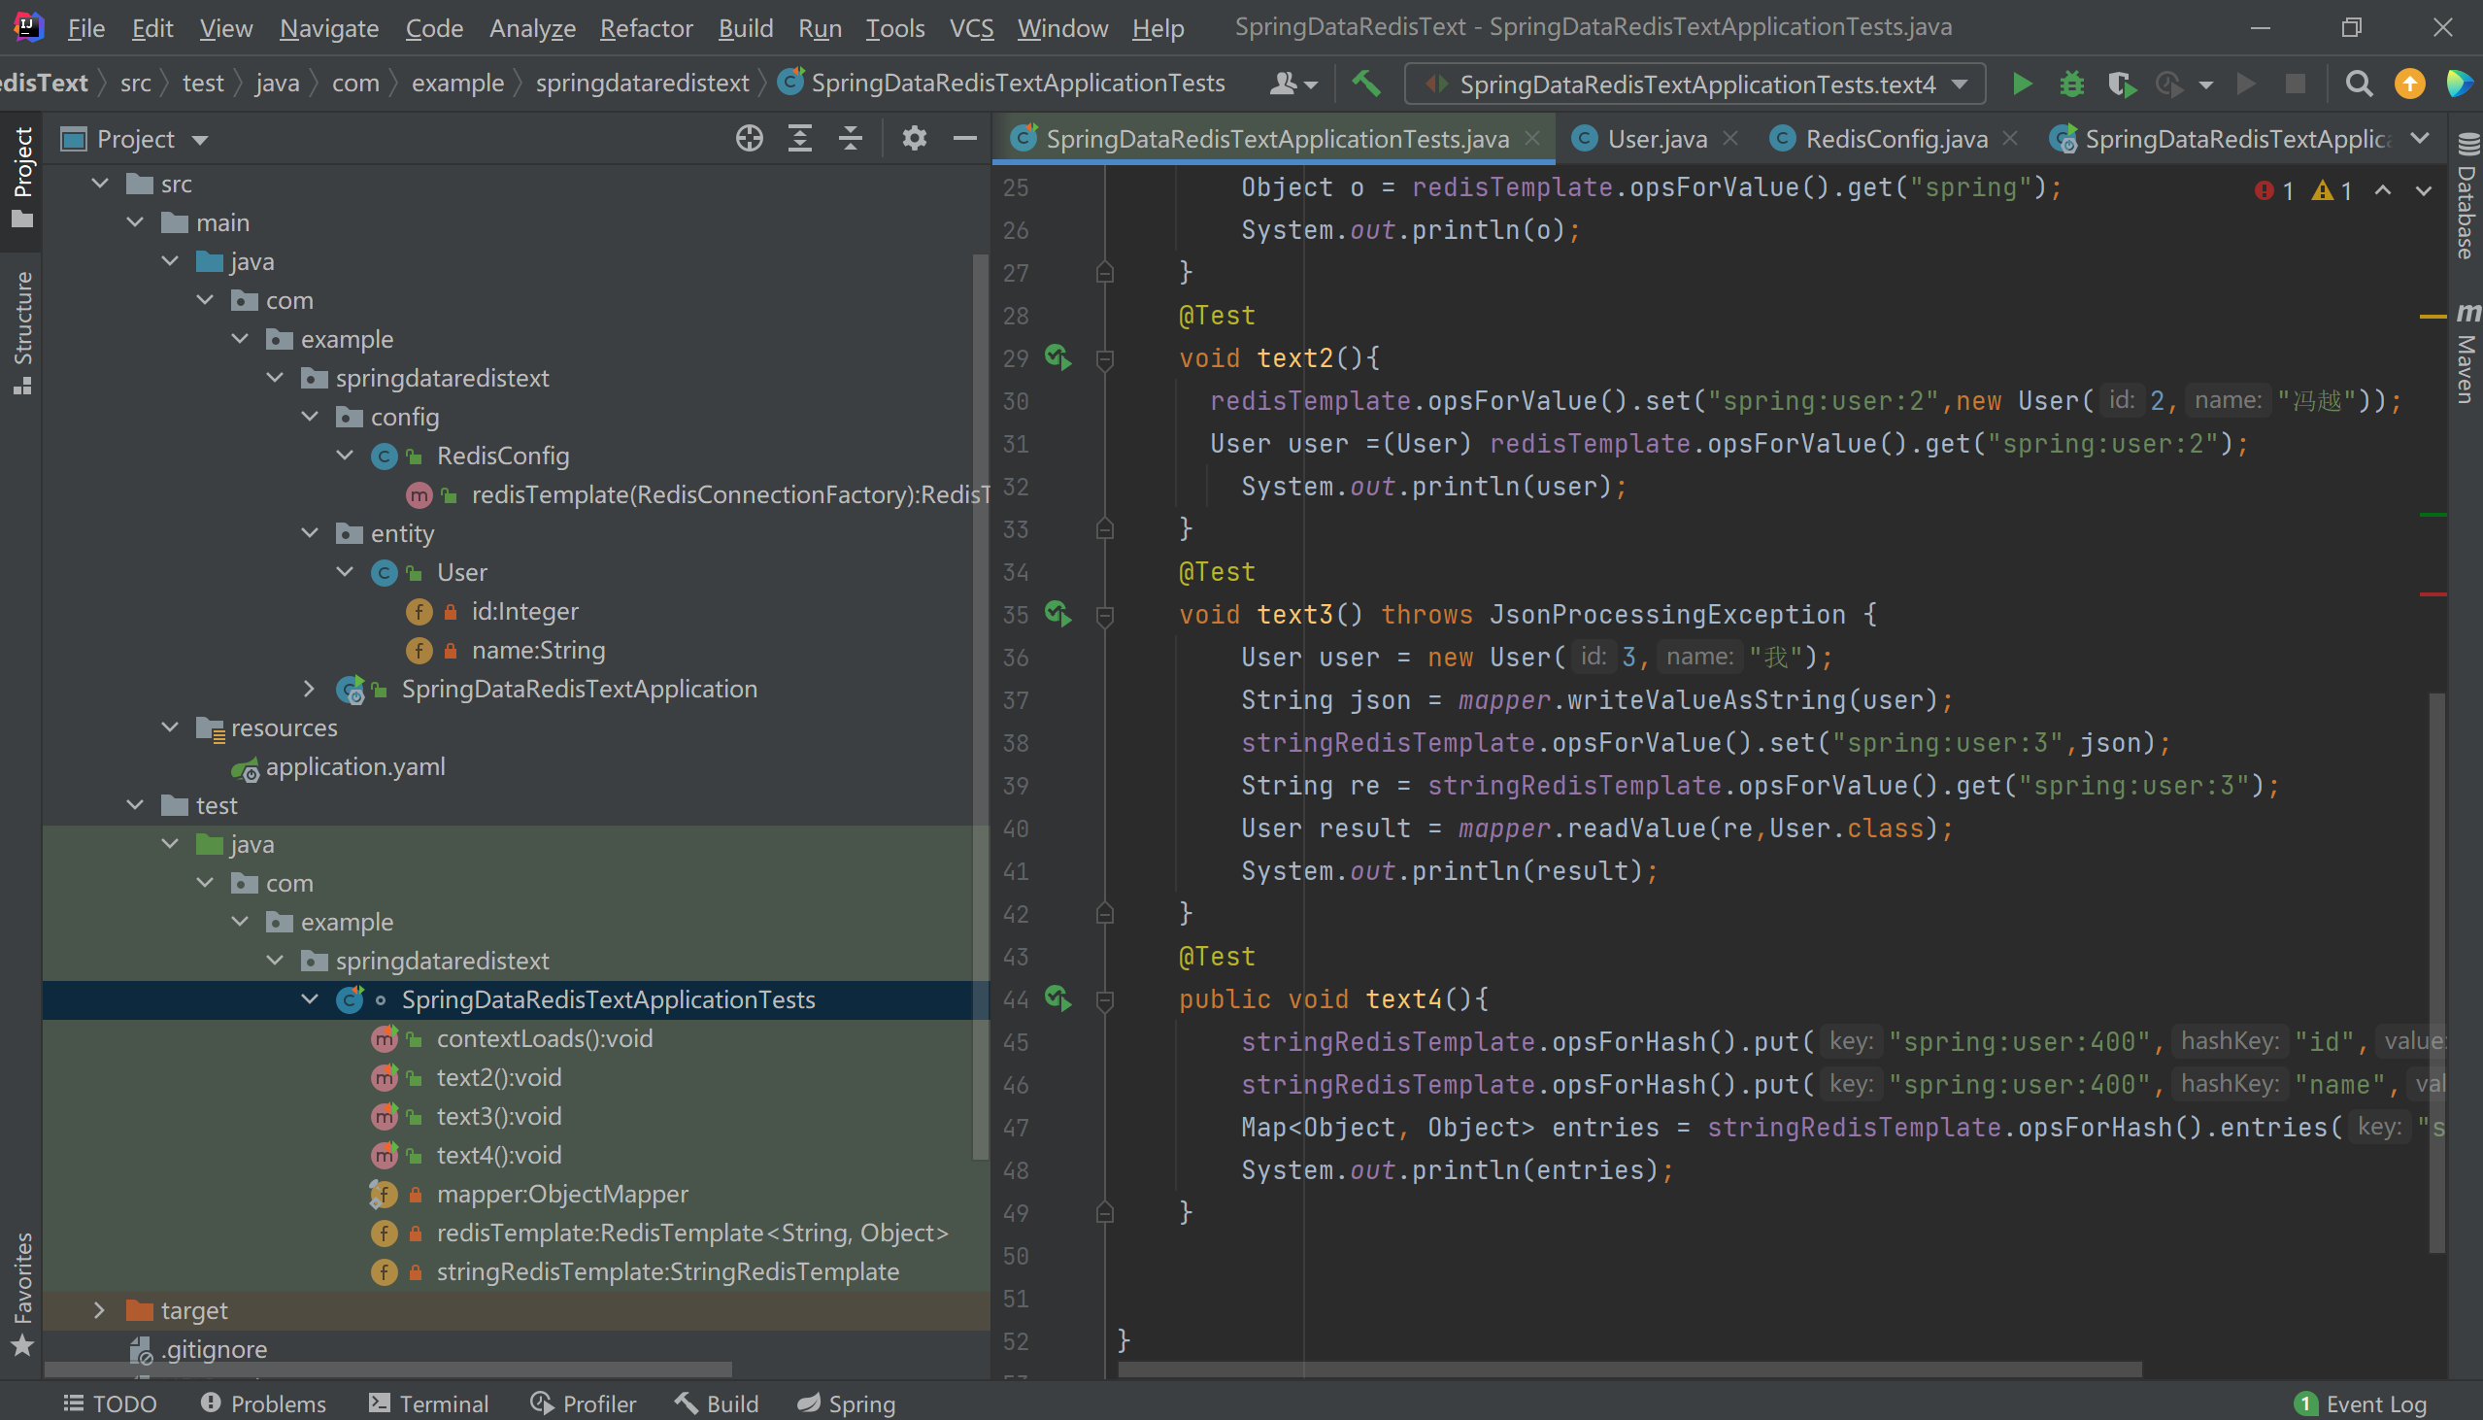Run with Coverage shield icon
Viewport: 2483px width, 1420px height.
[2121, 84]
